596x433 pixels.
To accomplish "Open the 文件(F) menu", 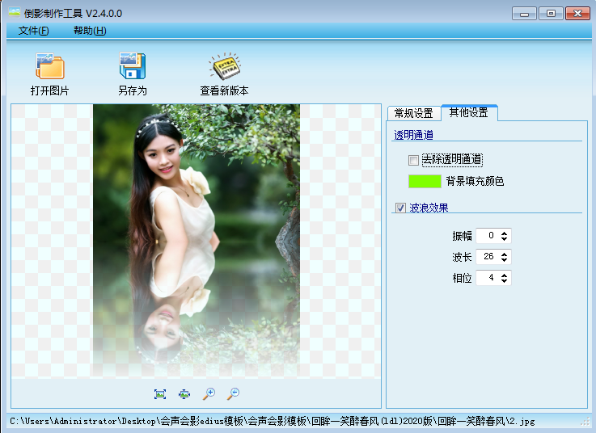I will coord(33,31).
